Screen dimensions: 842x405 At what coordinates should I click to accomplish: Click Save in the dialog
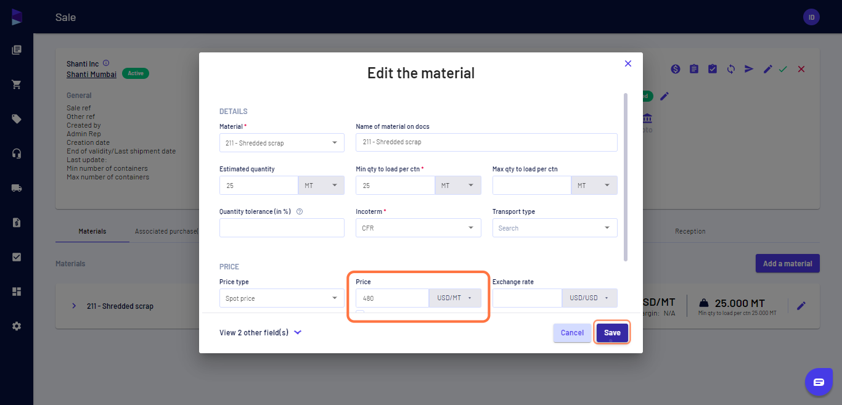point(612,333)
